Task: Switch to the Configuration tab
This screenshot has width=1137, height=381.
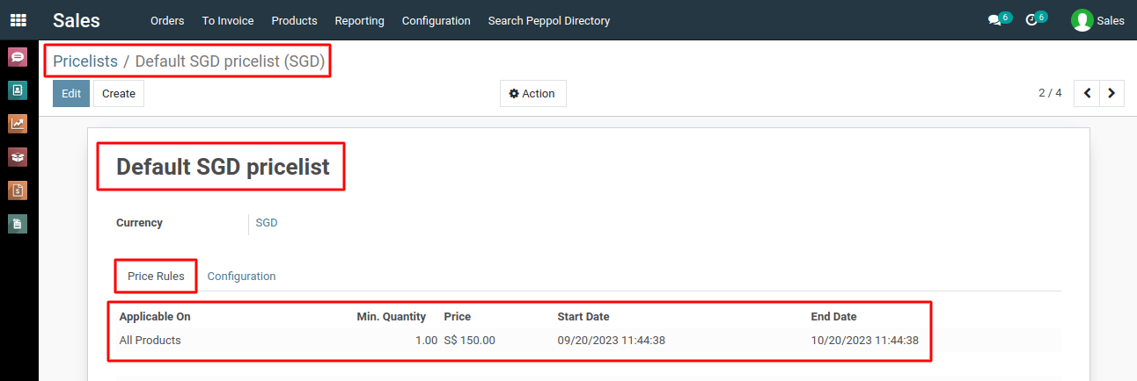Action: (x=242, y=276)
